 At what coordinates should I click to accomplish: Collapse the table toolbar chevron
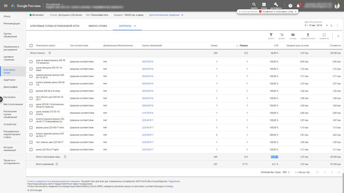tap(338, 36)
